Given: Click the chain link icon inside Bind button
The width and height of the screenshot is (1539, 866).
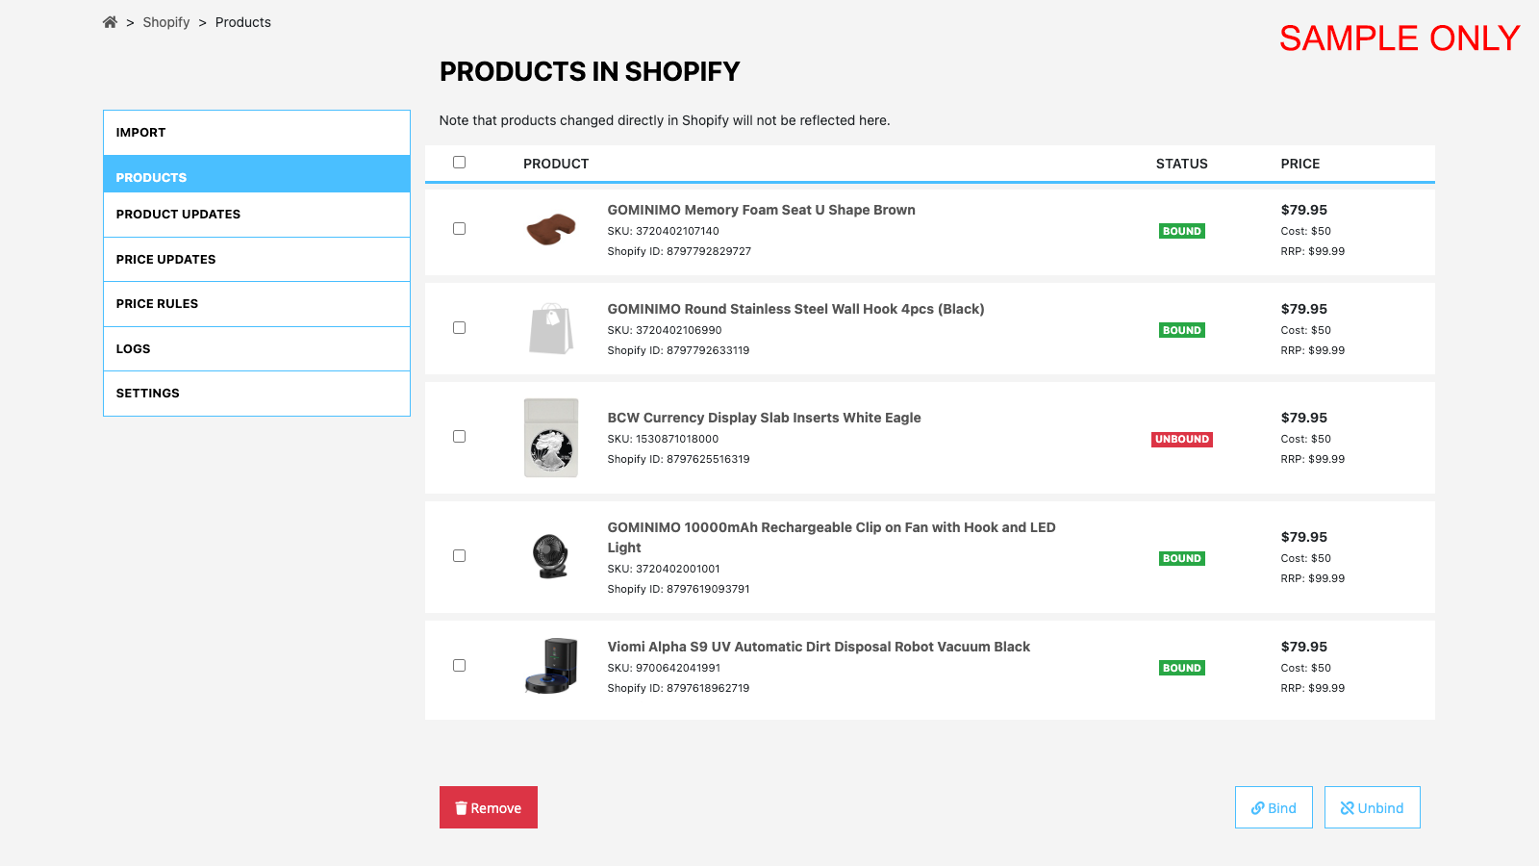Looking at the screenshot, I should coord(1258,807).
